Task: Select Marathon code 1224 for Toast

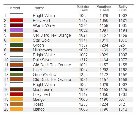Action: coord(104,104)
